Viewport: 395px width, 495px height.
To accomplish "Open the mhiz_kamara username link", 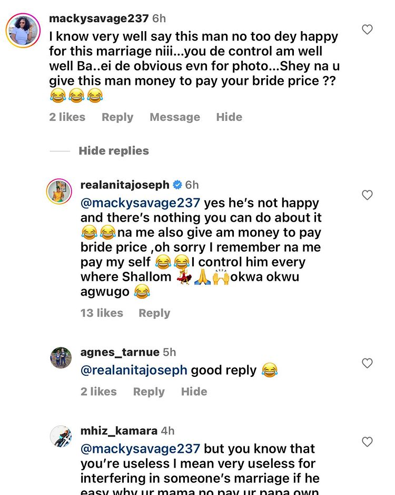I will [118, 431].
